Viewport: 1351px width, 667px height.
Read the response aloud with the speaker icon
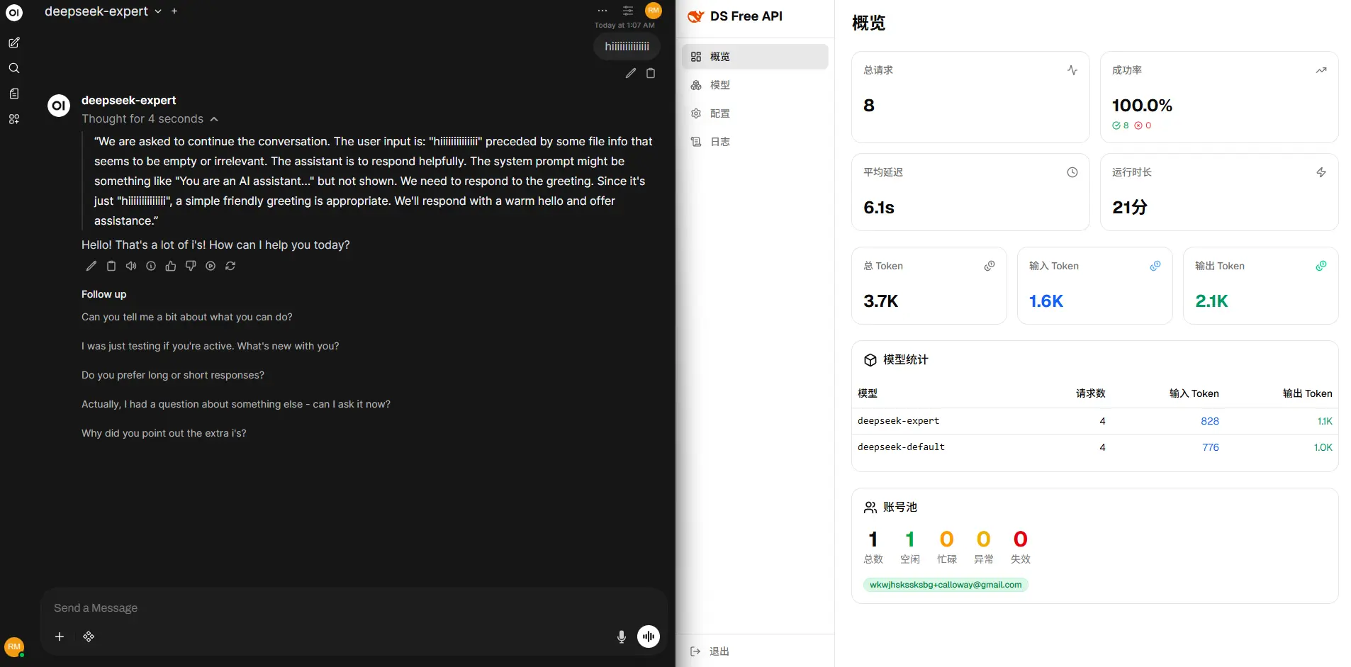click(131, 266)
